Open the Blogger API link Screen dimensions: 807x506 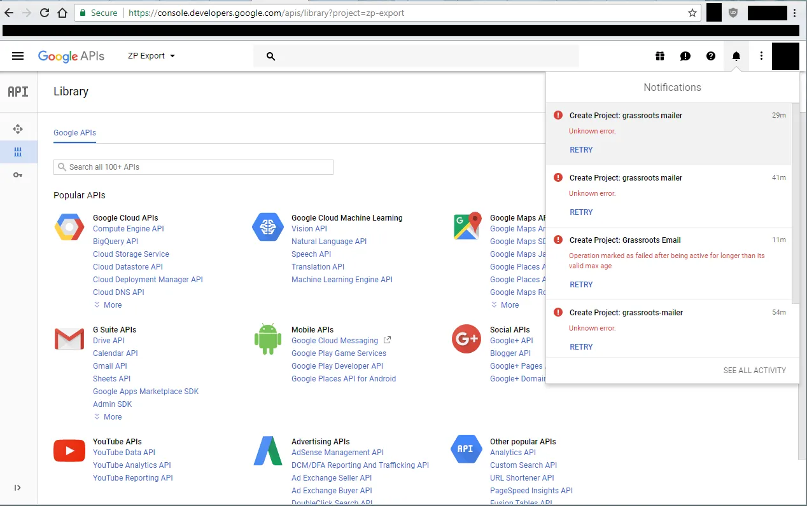point(510,353)
